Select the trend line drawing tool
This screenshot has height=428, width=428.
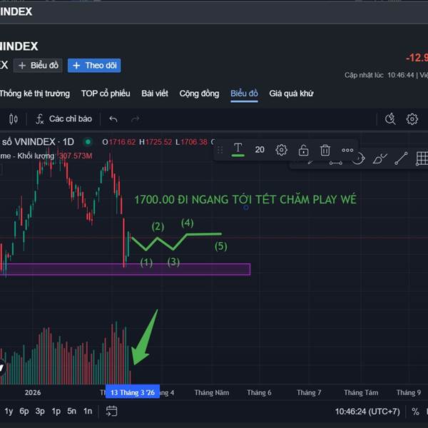point(401,158)
